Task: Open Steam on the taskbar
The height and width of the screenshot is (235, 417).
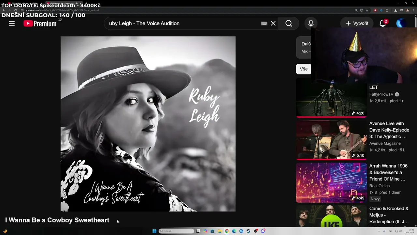Action: click(248, 231)
